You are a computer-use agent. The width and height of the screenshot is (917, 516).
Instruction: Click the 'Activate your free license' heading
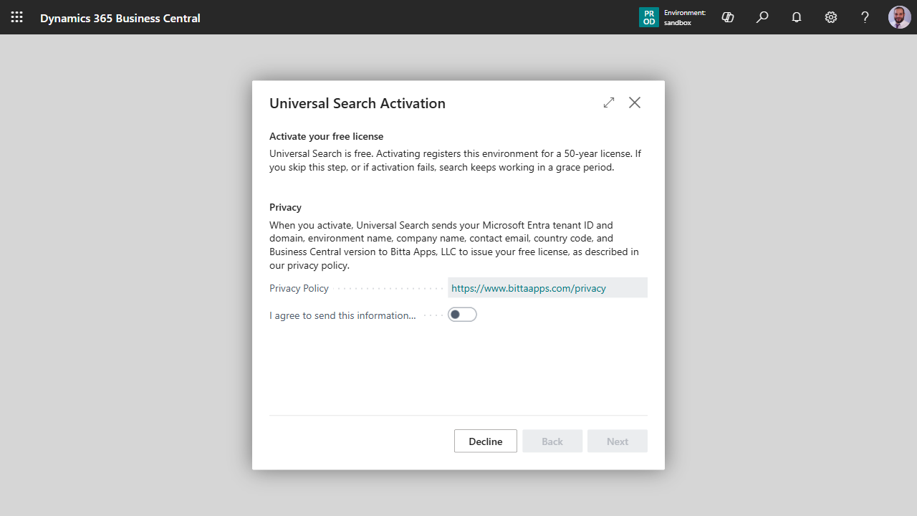[x=327, y=136]
